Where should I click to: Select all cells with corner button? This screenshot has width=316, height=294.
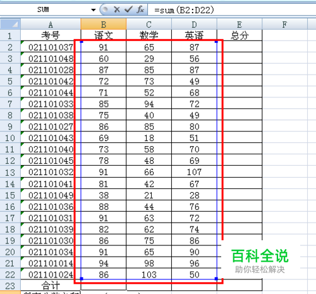tap(10, 24)
